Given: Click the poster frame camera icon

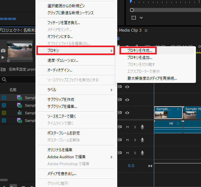Looking at the screenshot, I should coord(3,51).
